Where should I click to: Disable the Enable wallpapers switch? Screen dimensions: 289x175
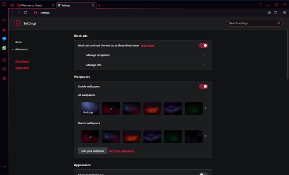coord(204,86)
